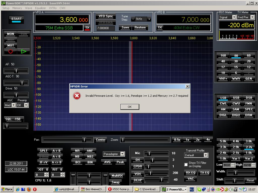Viewport: 258px width, 193px height.
Task: Click the Internet Explorer quick launch icon
Action: (18, 189)
